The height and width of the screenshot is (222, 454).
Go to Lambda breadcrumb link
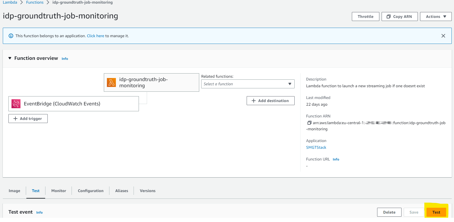click(x=10, y=2)
